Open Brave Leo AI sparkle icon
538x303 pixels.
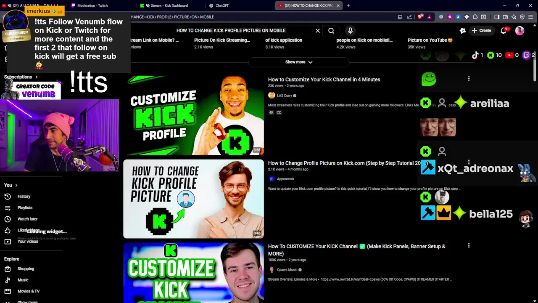514,17
